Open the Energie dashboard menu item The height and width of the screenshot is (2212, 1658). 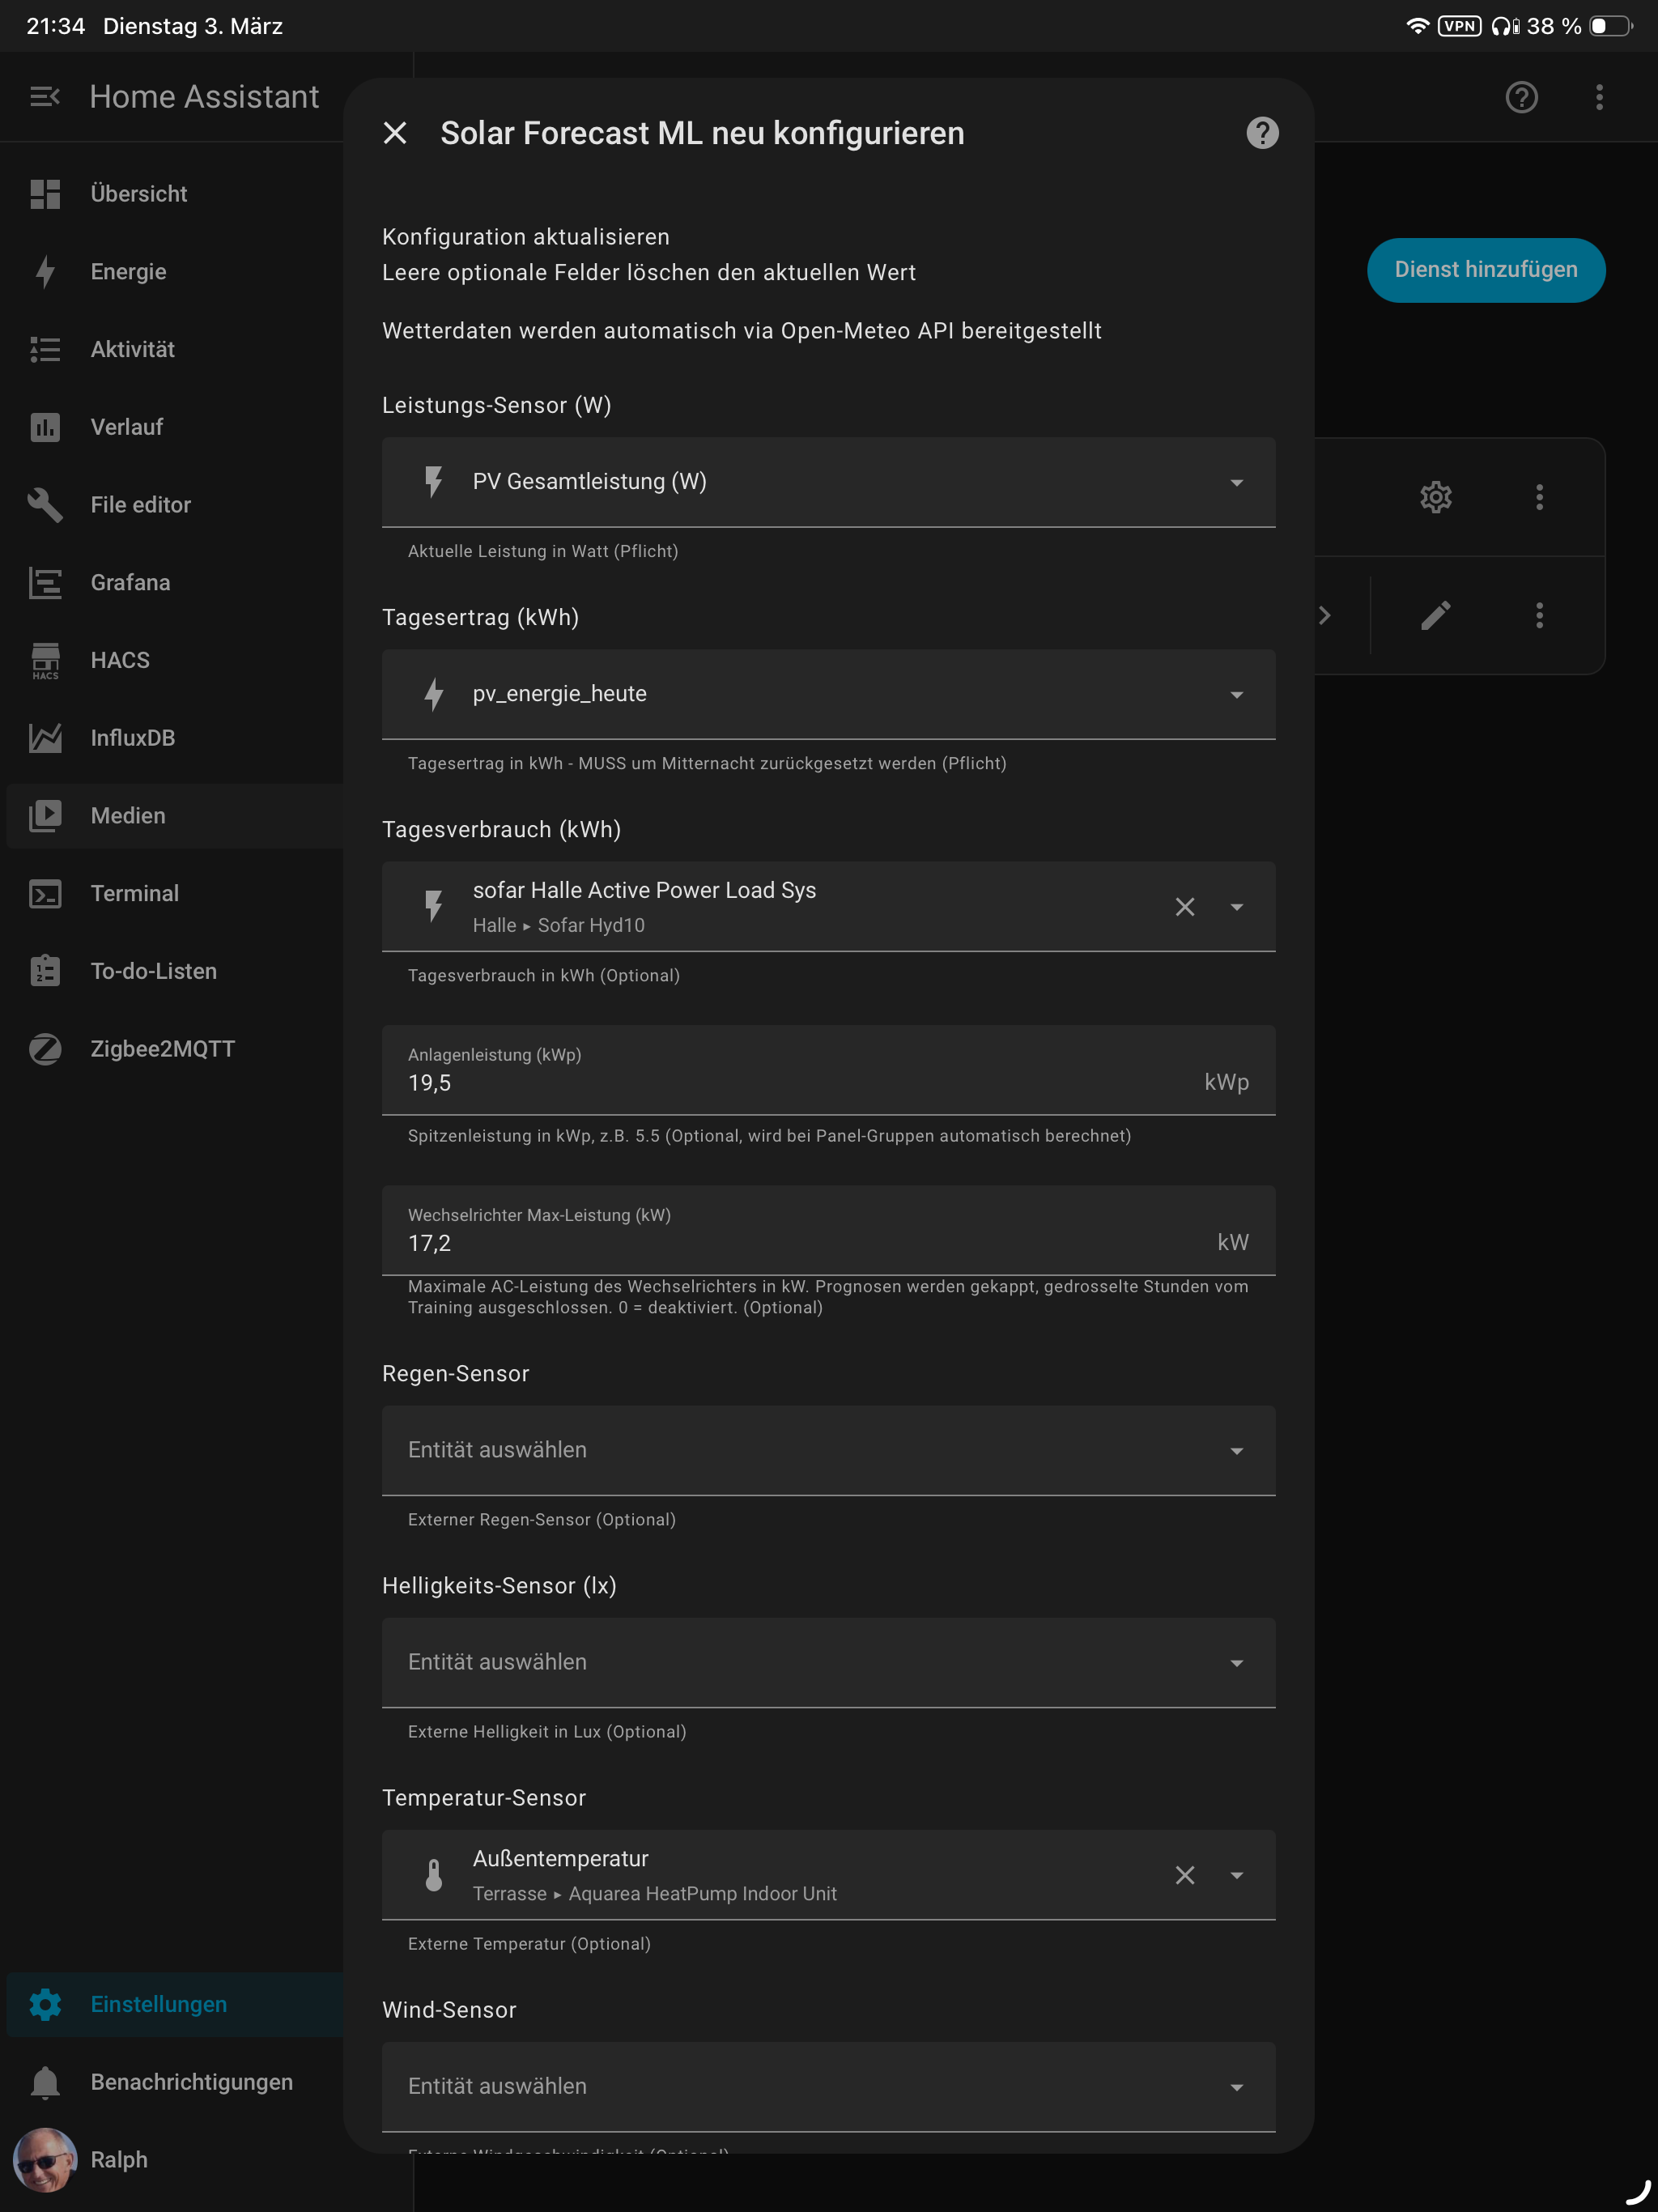pyautogui.click(x=128, y=272)
